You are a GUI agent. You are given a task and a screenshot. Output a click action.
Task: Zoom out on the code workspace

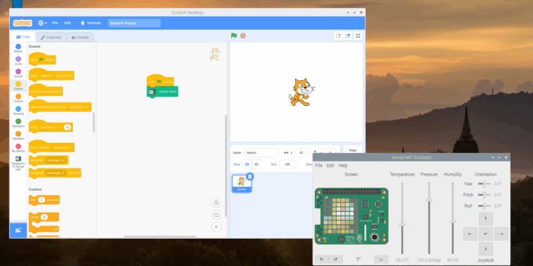point(216,215)
